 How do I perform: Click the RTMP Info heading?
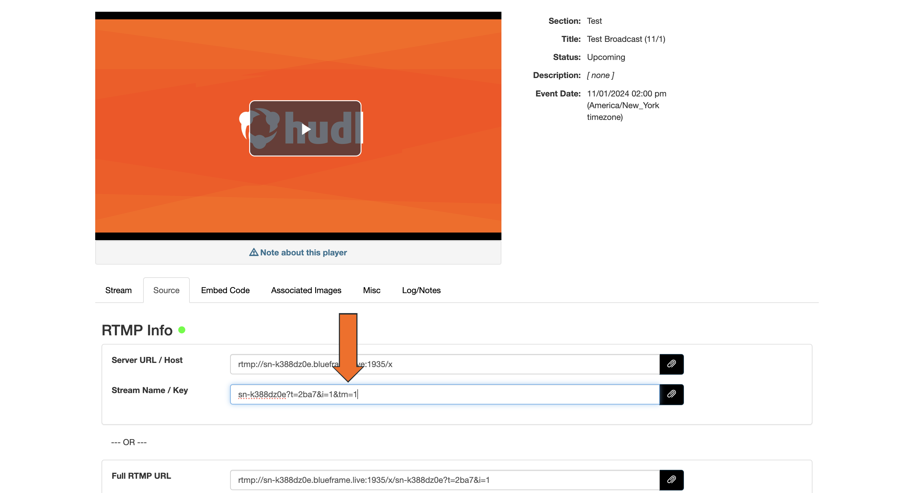click(136, 330)
